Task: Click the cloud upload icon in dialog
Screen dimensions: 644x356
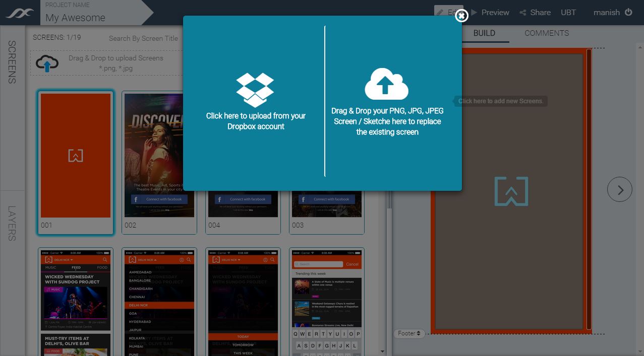Action: click(386, 84)
